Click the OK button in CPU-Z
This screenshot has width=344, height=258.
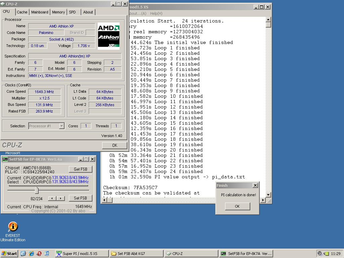(115, 145)
